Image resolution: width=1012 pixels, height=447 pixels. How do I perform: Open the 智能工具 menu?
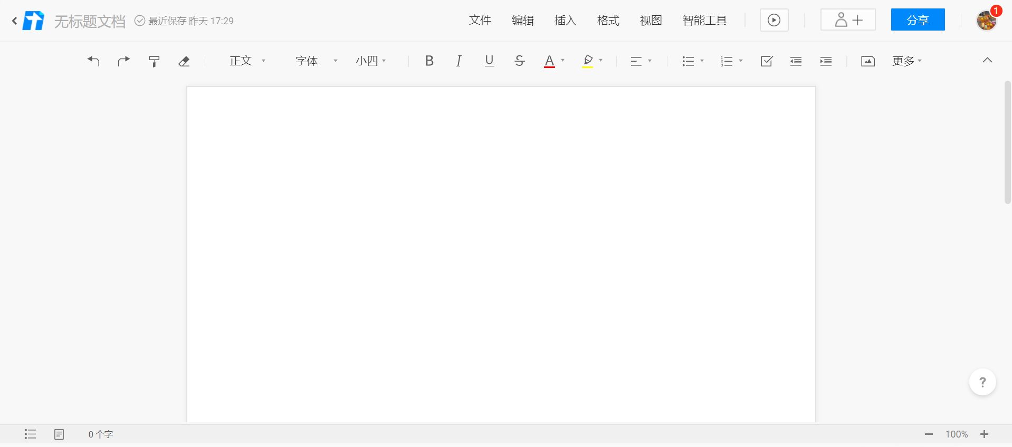coord(705,21)
